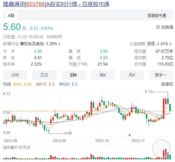The width and height of the screenshot is (175, 162).
Task: Select the A股 tab
Action: (x=11, y=16)
